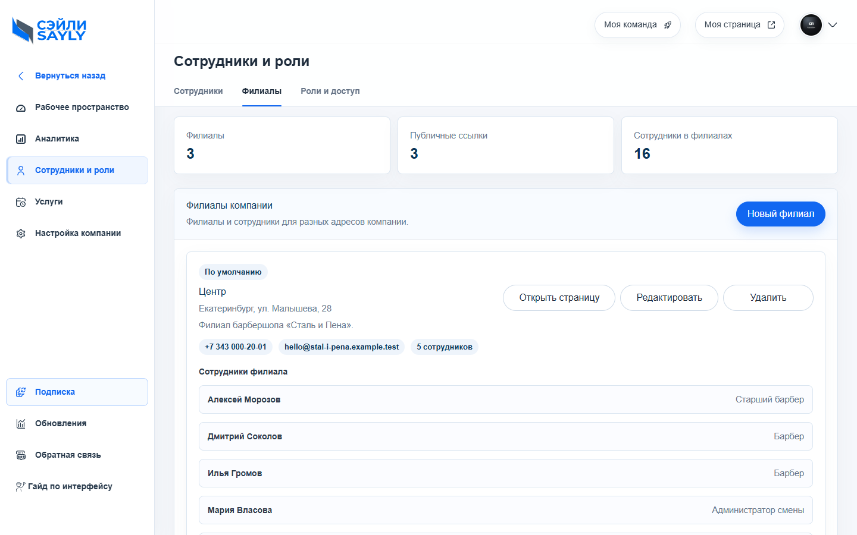Image resolution: width=857 pixels, height=535 pixels.
Task: Click address Екатеринбург, ул. Малышева, 28
Action: click(x=265, y=309)
